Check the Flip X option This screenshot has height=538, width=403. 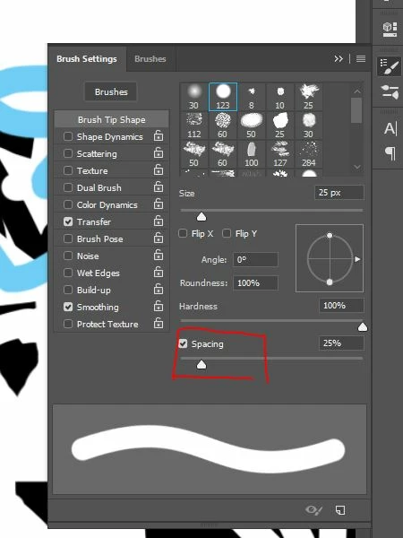183,234
